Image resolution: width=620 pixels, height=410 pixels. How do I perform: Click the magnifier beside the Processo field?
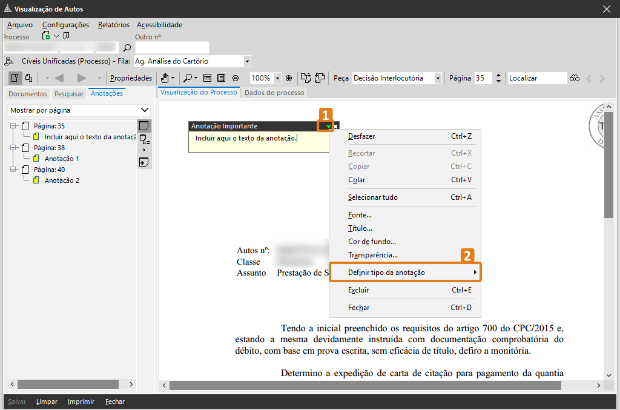127,48
